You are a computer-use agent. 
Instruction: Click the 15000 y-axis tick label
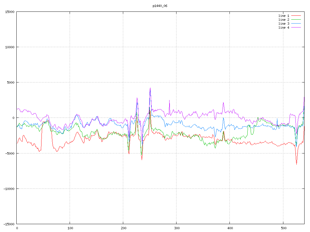(x=9, y=12)
